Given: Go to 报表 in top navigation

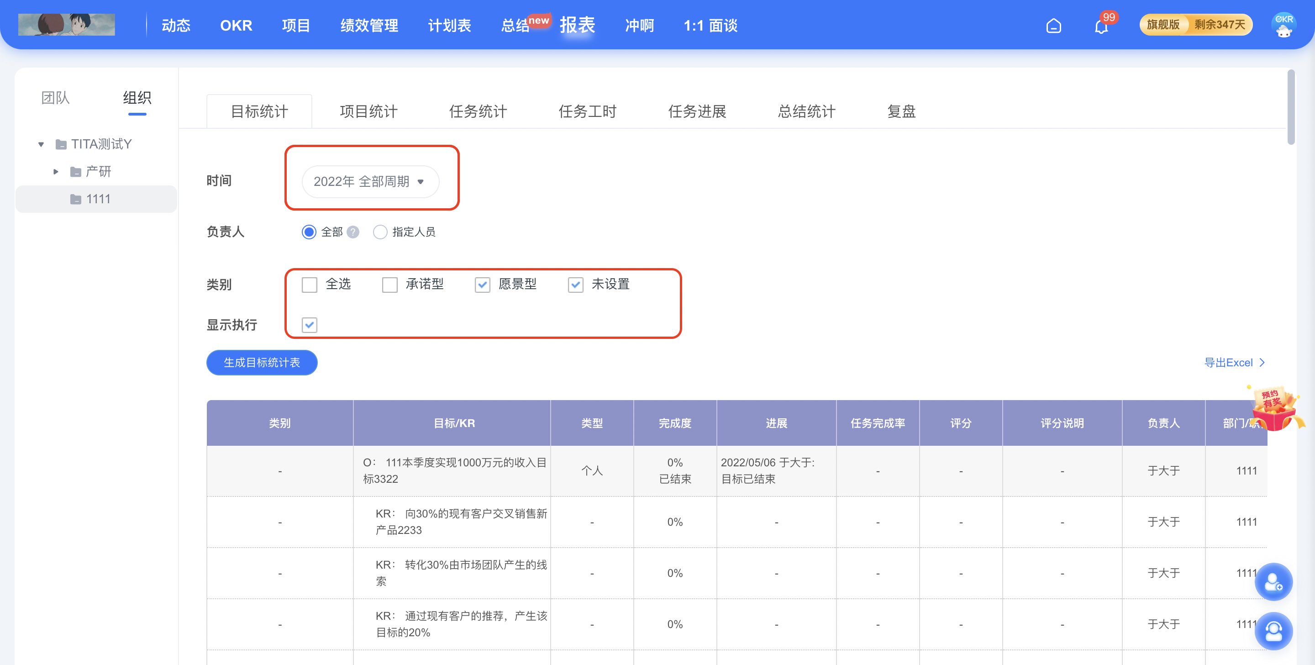Looking at the screenshot, I should tap(577, 25).
